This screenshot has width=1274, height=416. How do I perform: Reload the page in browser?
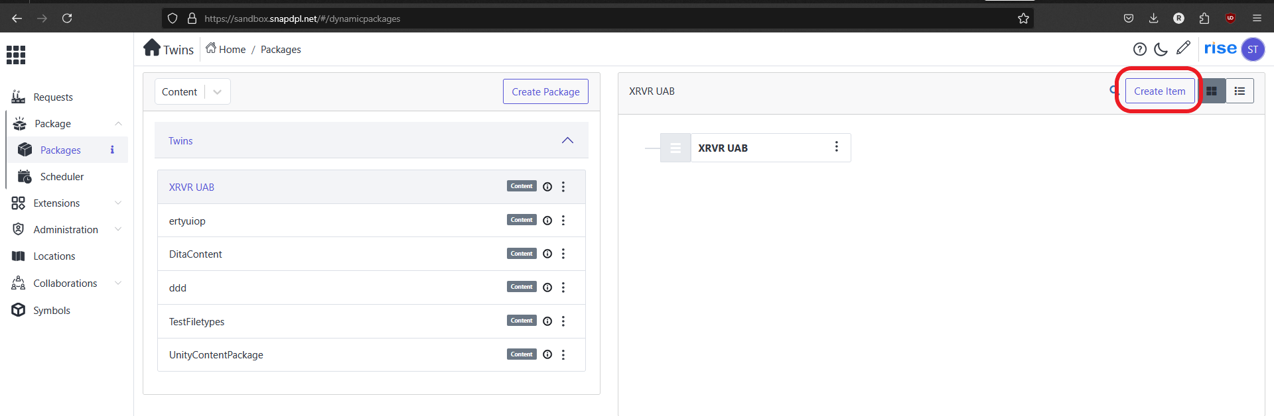click(67, 19)
